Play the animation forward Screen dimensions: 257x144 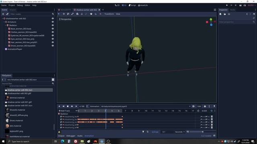pyautogui.click(x=76, y=106)
